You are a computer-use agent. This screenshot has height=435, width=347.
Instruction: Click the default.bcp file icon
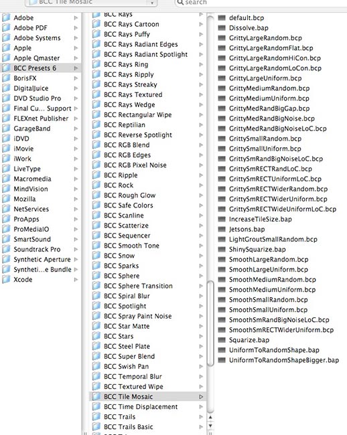[x=222, y=18]
